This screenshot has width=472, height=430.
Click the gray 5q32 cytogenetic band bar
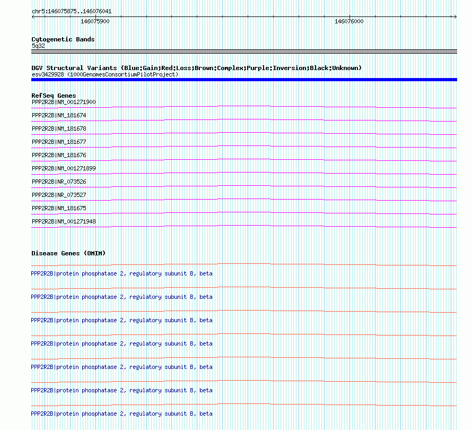point(244,51)
